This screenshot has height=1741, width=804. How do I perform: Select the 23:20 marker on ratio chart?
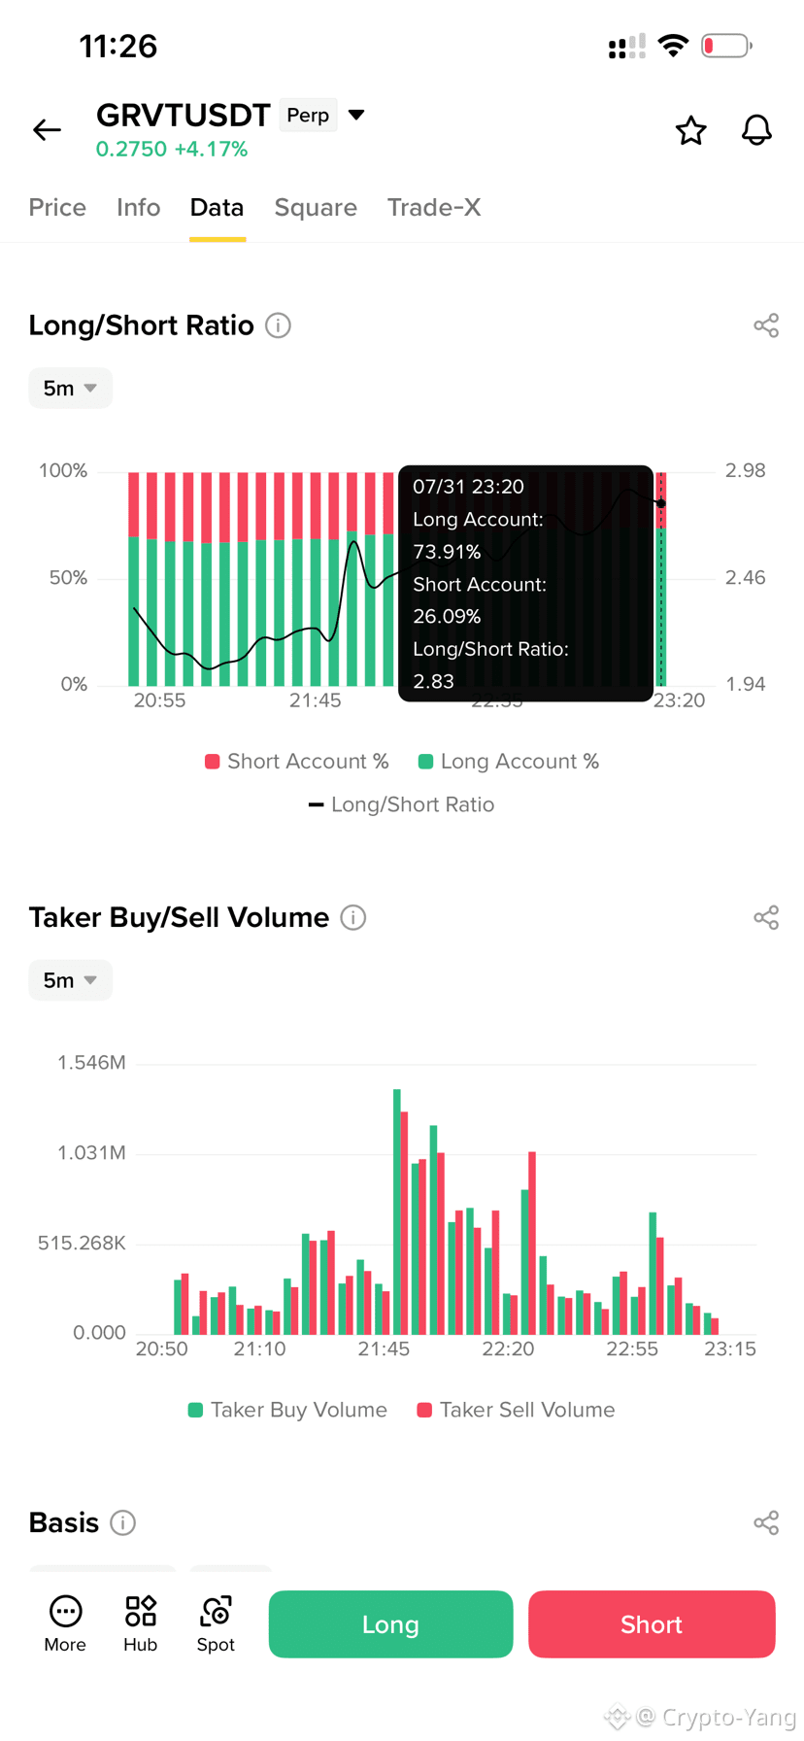(661, 503)
